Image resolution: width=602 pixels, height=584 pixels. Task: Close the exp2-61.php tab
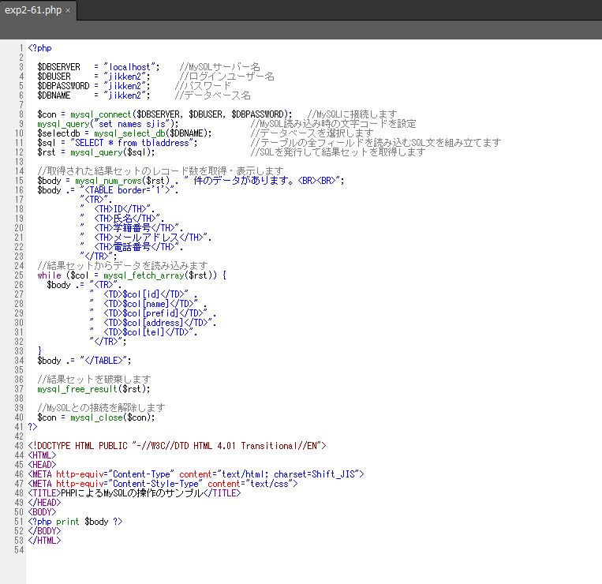tap(68, 10)
